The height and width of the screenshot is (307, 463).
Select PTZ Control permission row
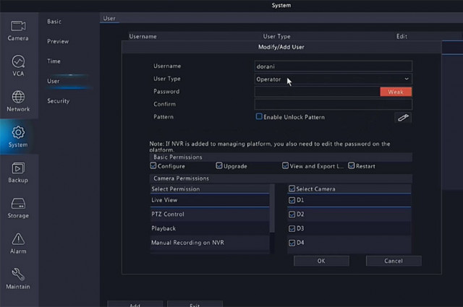210,215
